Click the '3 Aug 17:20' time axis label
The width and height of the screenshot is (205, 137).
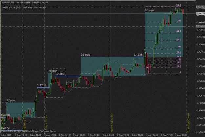click(x=167, y=135)
